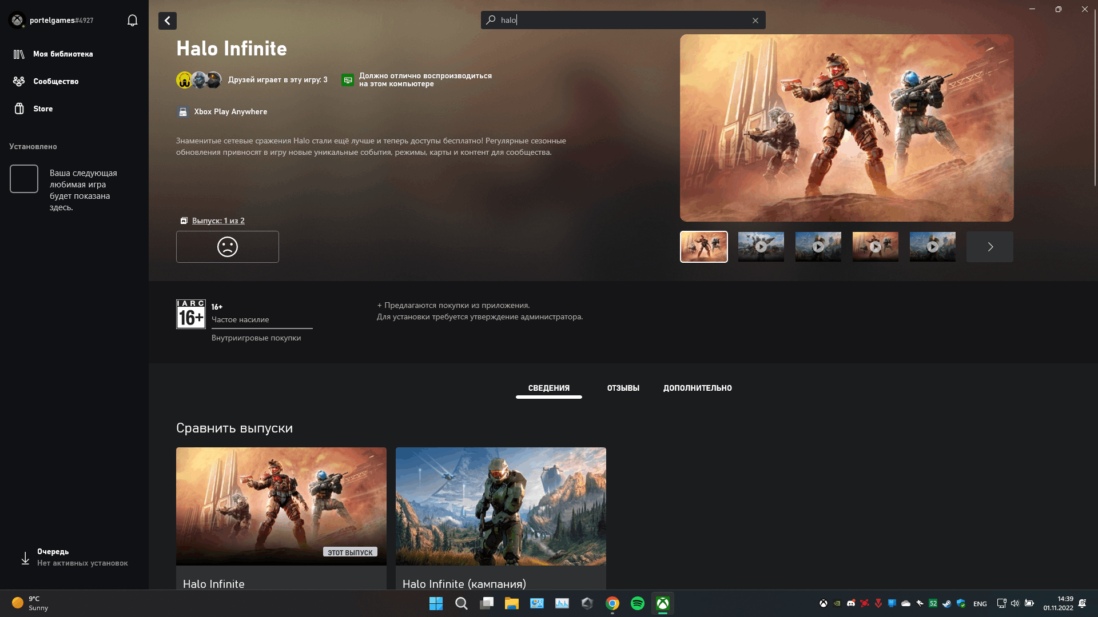Open File Explorer from taskbar
The width and height of the screenshot is (1098, 617).
[x=511, y=603]
